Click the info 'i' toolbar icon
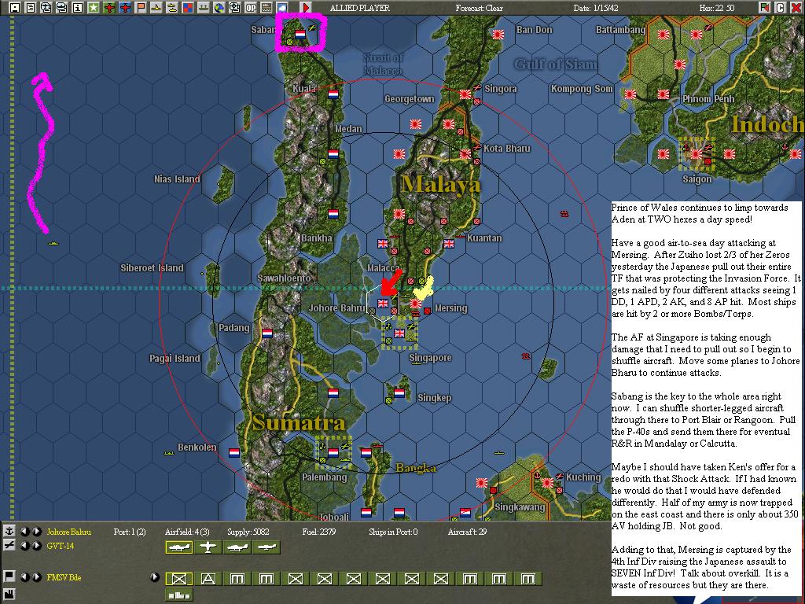Viewport: 805px width, 604px height. (x=78, y=8)
